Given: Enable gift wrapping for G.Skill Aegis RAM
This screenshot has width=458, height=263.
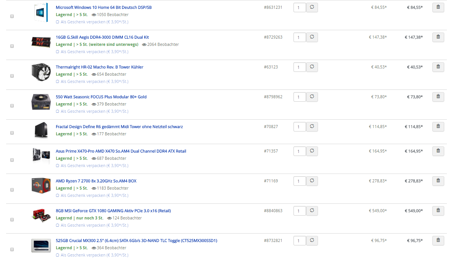Looking at the screenshot, I should coord(57,52).
